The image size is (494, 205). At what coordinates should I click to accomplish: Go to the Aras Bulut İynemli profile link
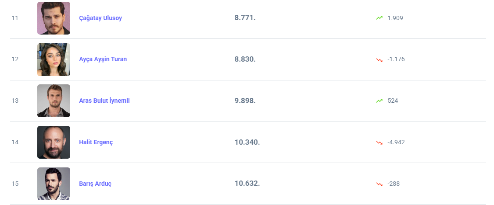[104, 101]
